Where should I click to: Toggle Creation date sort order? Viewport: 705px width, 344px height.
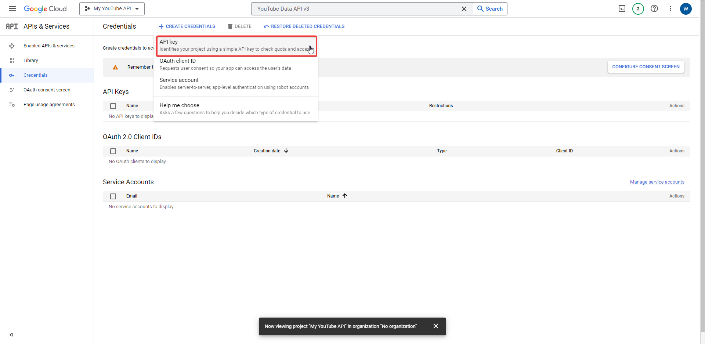pyautogui.click(x=286, y=151)
